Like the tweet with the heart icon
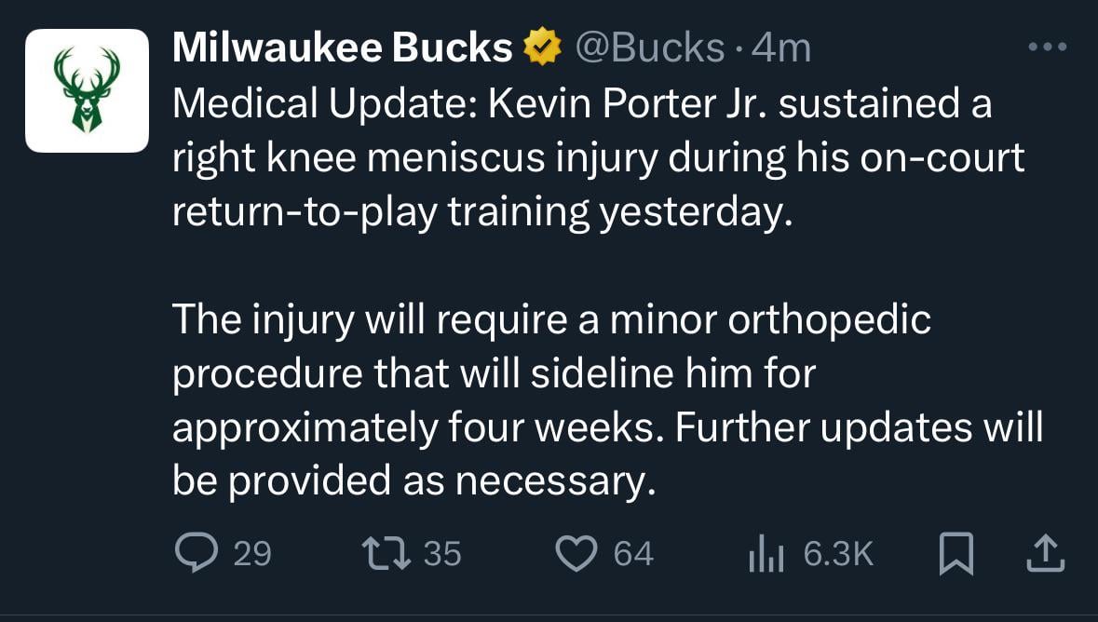Screen dimensions: 1098x622 [576, 554]
